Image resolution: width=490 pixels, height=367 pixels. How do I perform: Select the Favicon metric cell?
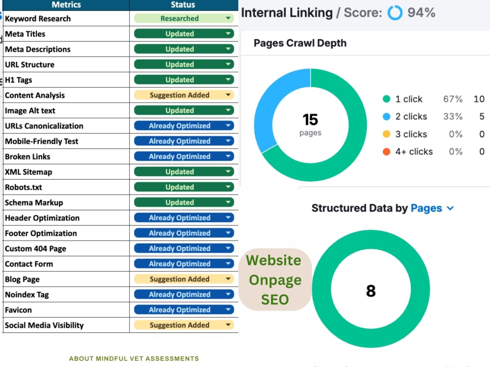(66, 310)
